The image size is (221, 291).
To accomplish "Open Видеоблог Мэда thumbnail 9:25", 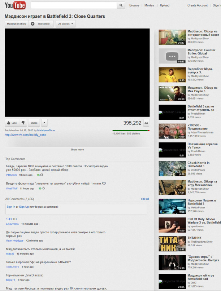I will click(x=172, y=75).
